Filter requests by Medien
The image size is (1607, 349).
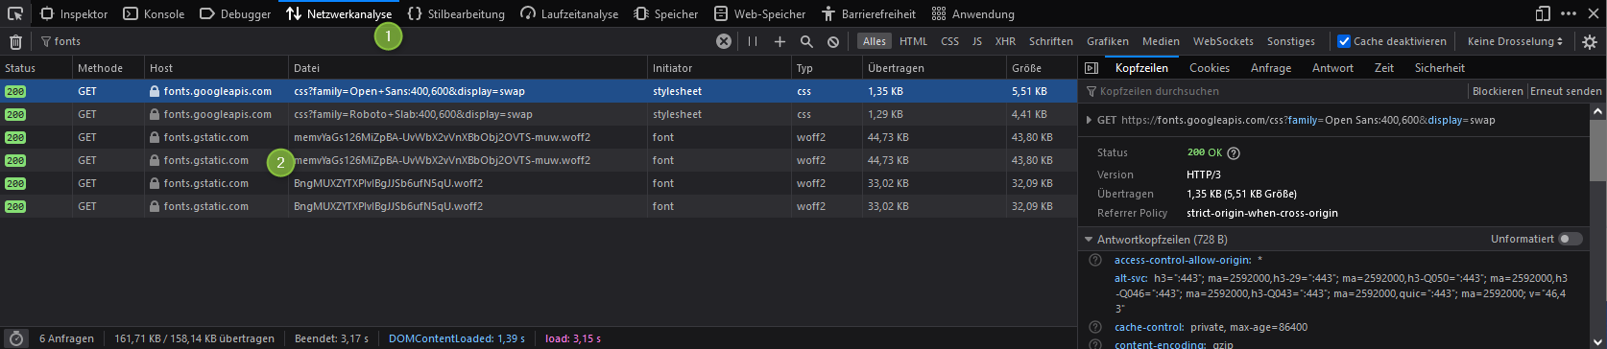[1161, 41]
